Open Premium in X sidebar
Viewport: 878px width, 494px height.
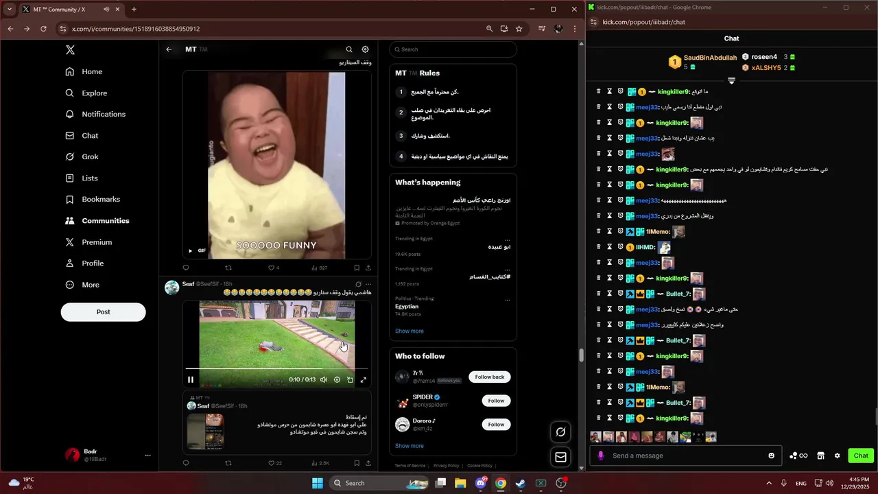[x=88, y=242]
